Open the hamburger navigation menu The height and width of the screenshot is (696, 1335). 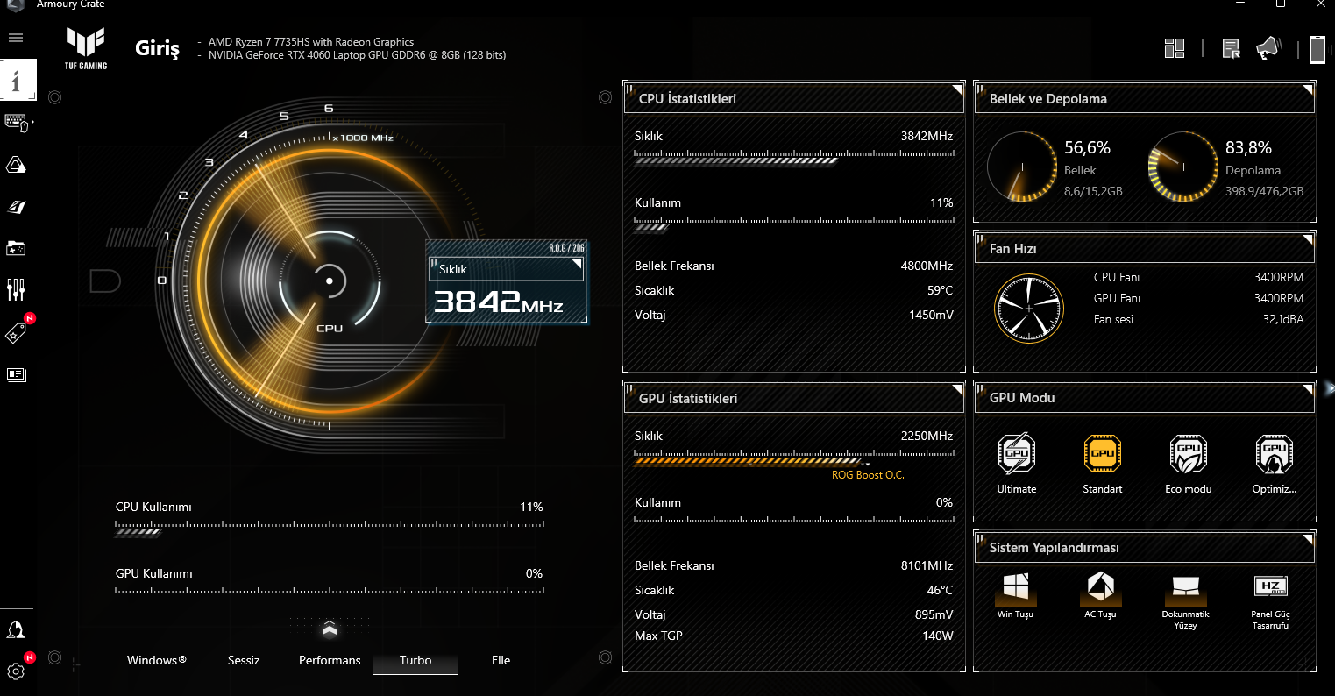[x=16, y=39]
